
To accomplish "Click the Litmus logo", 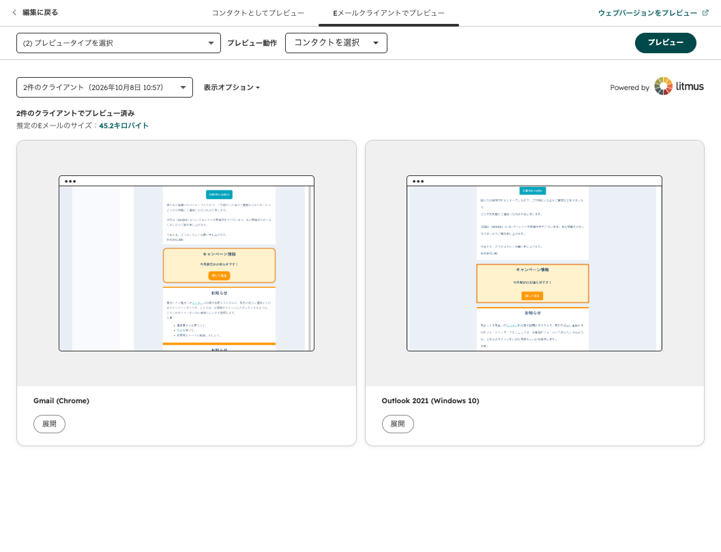I will (679, 87).
